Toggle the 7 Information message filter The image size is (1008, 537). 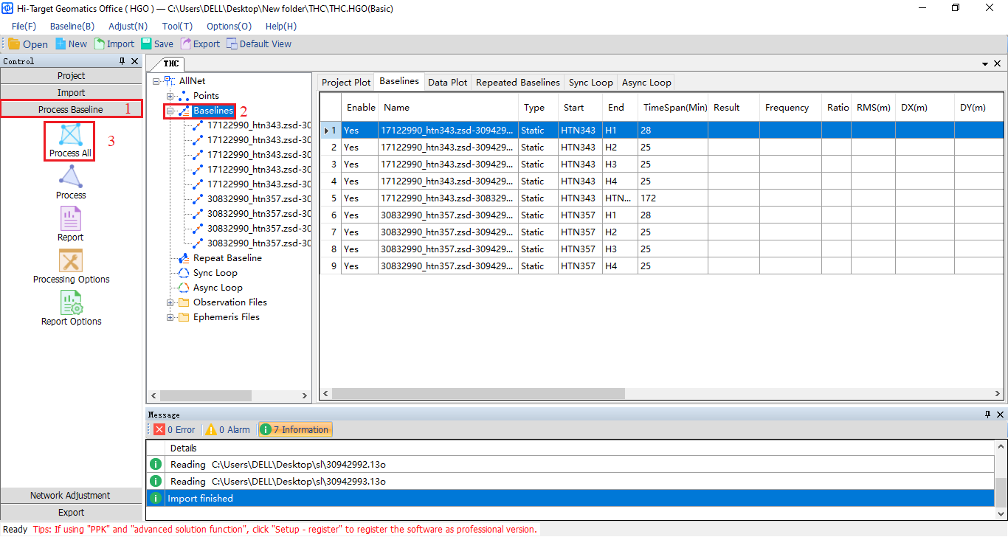coord(294,429)
